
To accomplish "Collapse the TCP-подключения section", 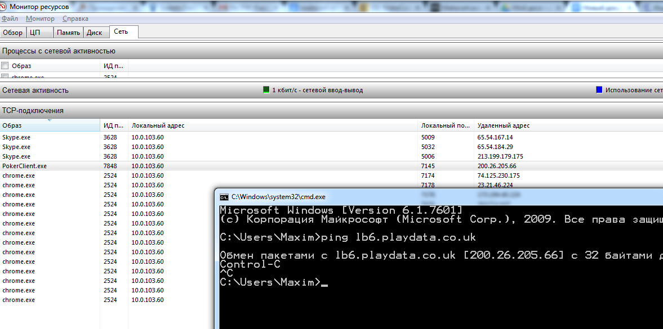I will (331, 111).
